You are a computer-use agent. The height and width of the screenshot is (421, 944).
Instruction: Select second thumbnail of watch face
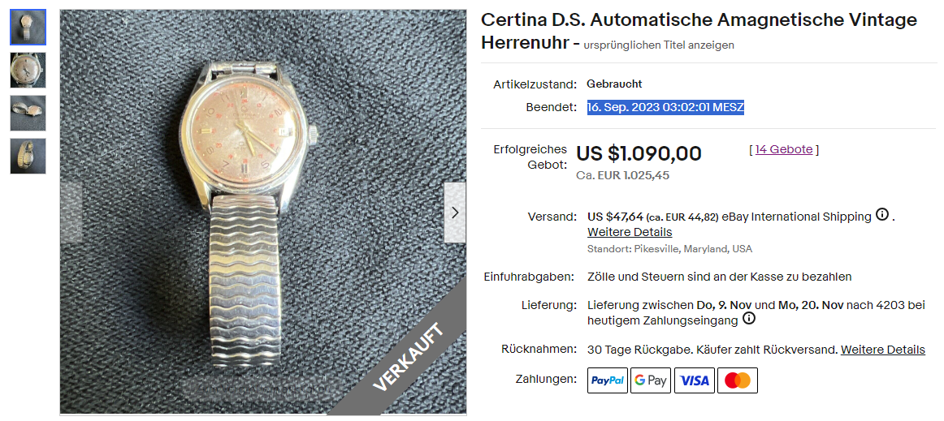point(28,70)
